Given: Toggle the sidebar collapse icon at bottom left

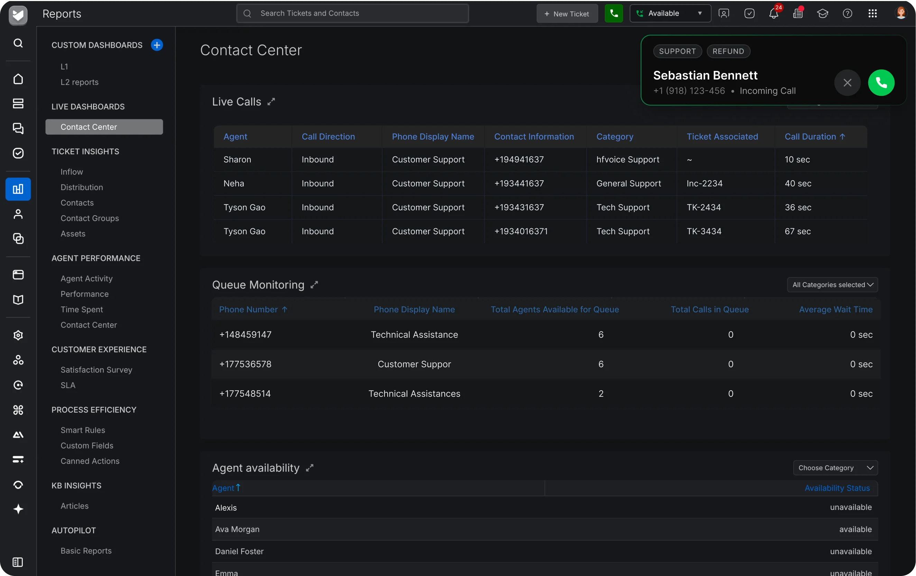Looking at the screenshot, I should (x=18, y=562).
